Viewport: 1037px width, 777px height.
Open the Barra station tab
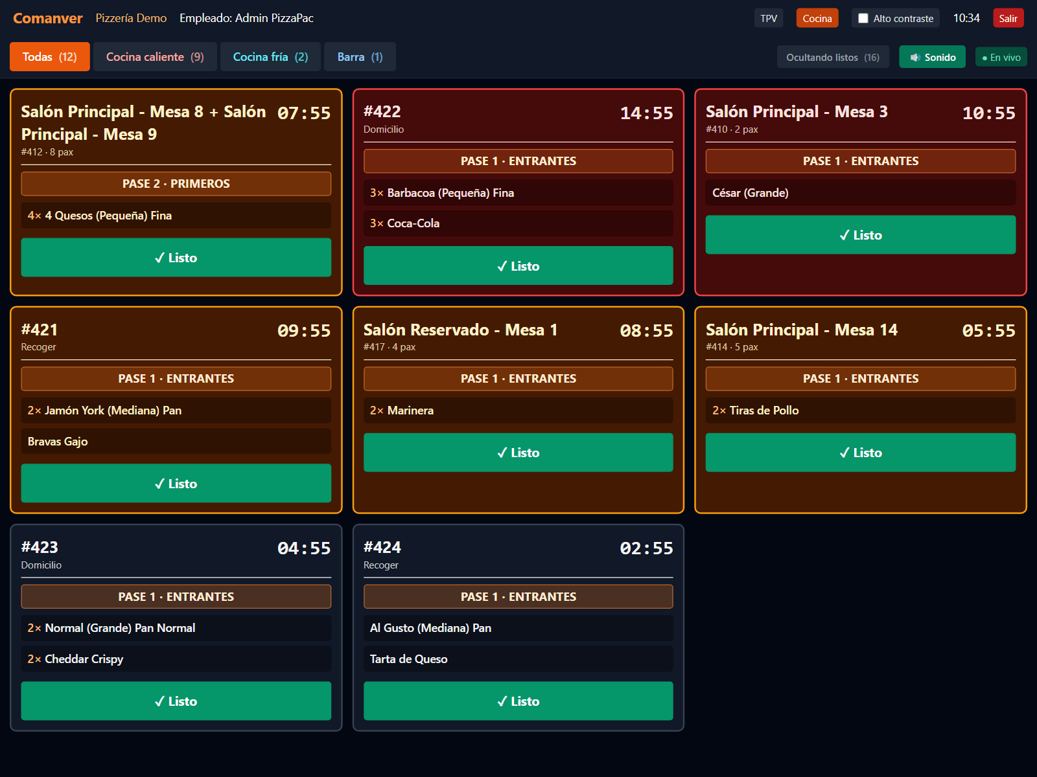tap(360, 57)
